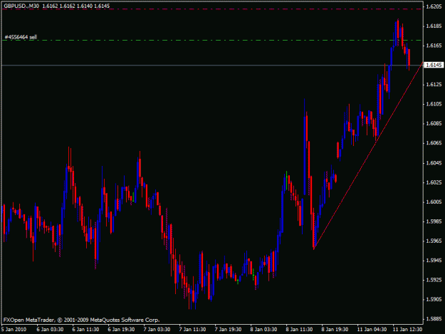Click the 1.6085 price scale label
This screenshot has height=334, width=445.
pyautogui.click(x=434, y=123)
